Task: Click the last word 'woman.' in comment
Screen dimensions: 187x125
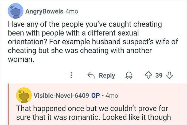Action: (x=21, y=60)
